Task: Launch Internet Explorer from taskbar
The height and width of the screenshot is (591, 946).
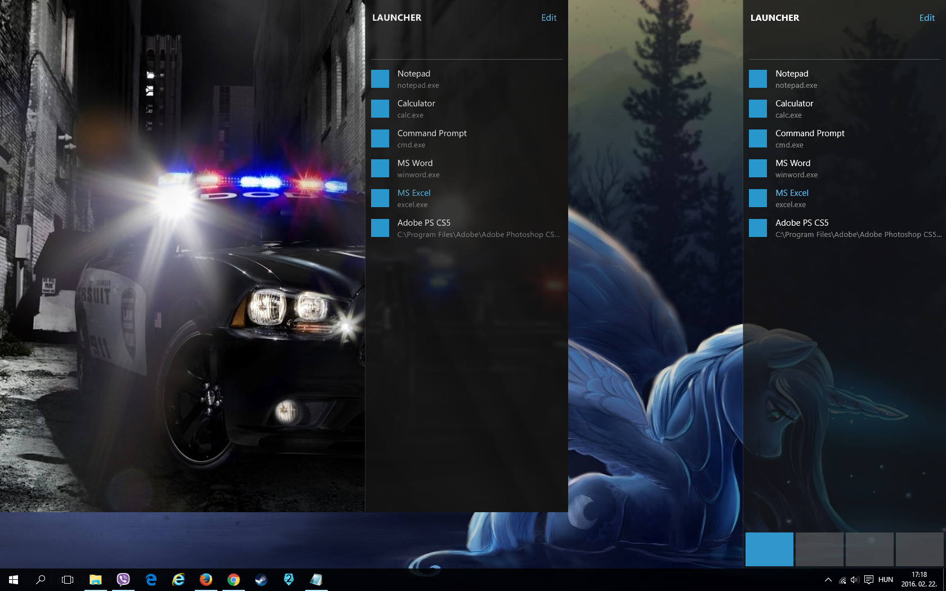Action: click(x=179, y=579)
